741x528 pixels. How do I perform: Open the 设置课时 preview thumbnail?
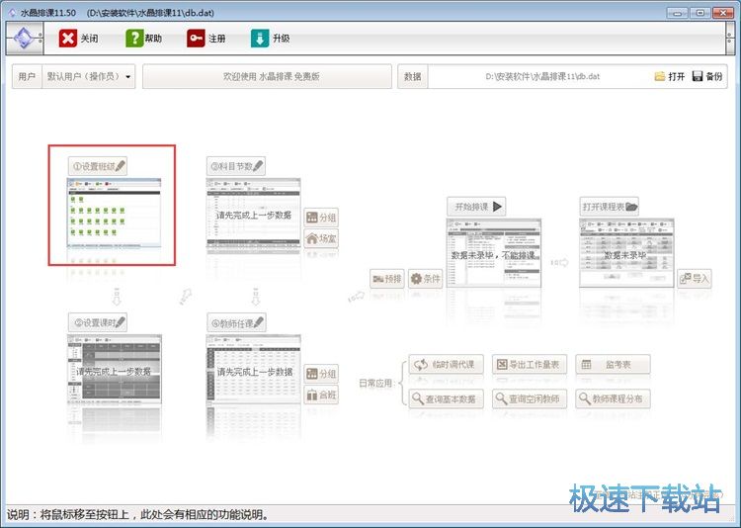tap(114, 370)
